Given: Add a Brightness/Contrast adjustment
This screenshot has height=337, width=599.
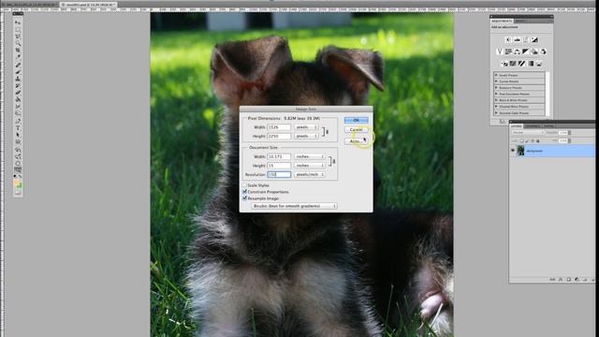Looking at the screenshot, I should (508, 40).
